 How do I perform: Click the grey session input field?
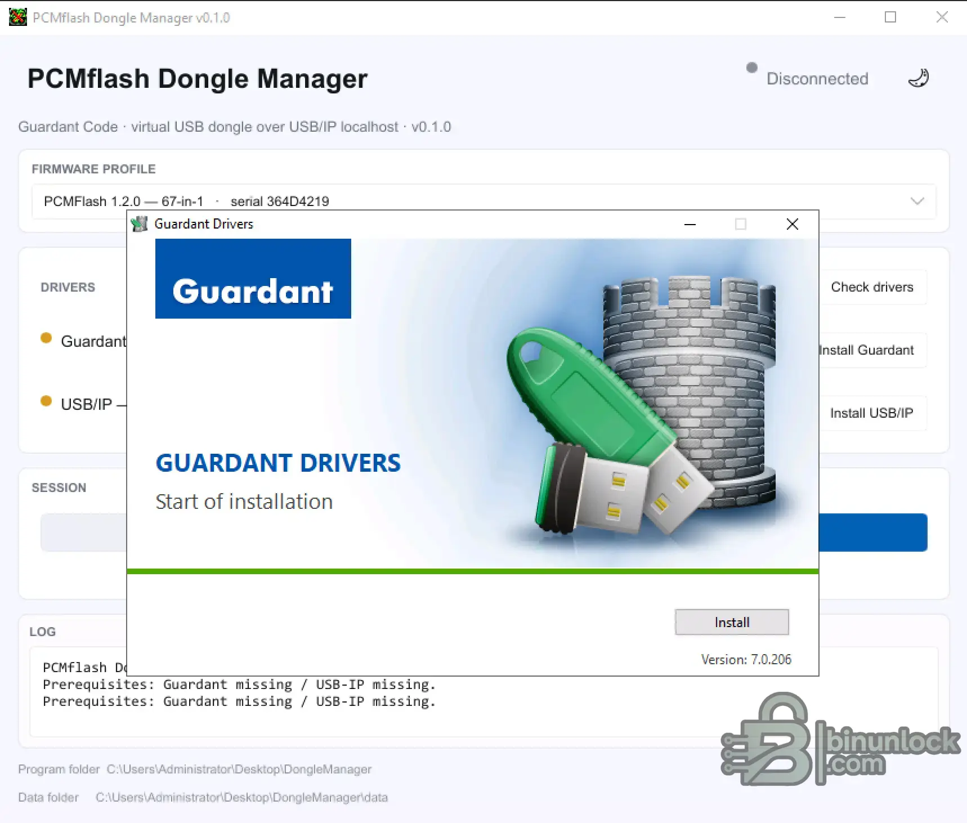[x=84, y=533]
